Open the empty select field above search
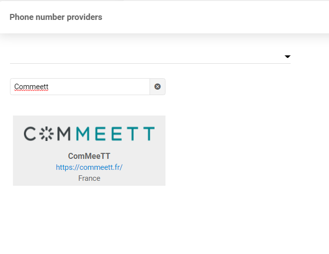The image size is (329, 254). point(150,57)
